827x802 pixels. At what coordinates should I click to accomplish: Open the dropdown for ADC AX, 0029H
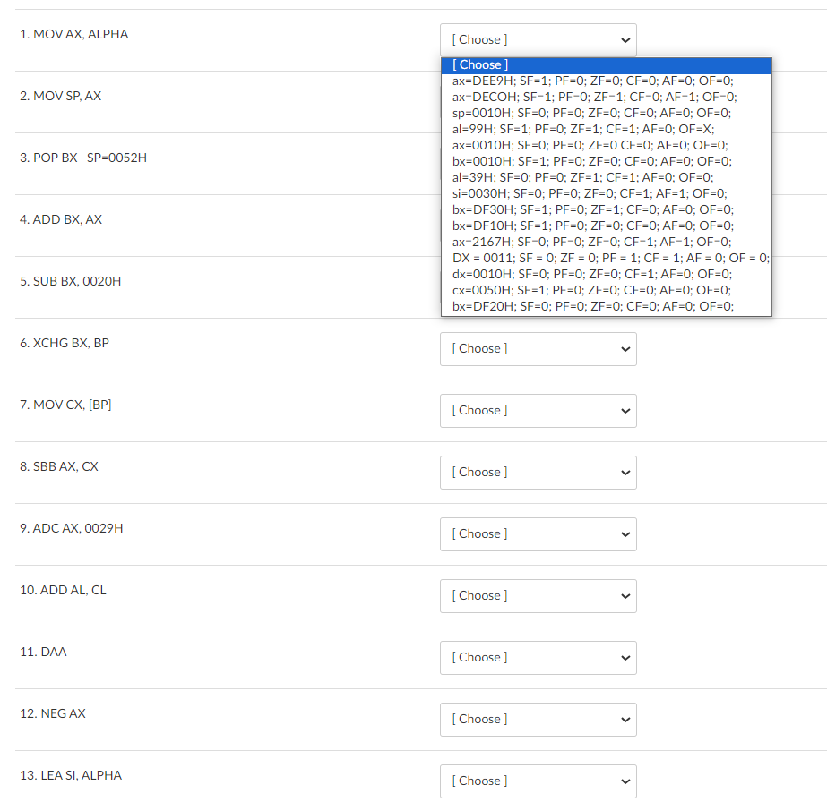click(538, 534)
